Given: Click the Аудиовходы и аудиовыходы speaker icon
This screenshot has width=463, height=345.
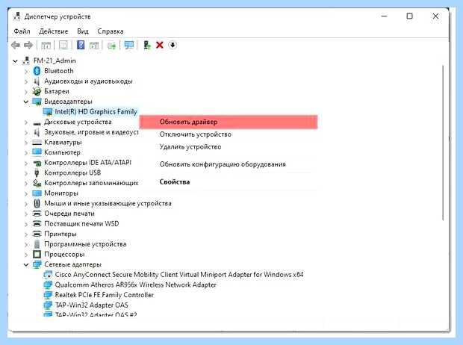Looking at the screenshot, I should pos(37,81).
